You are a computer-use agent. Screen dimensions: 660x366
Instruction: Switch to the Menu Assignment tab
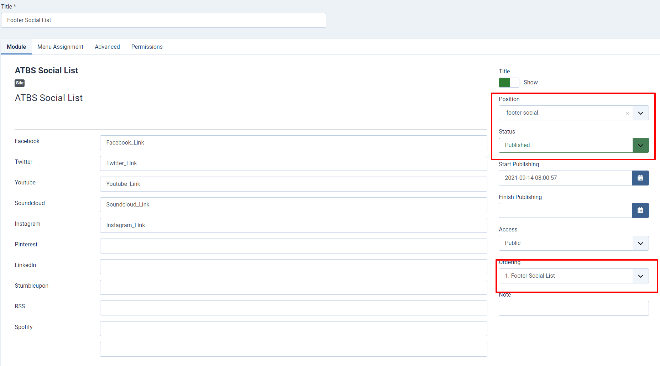pos(60,47)
